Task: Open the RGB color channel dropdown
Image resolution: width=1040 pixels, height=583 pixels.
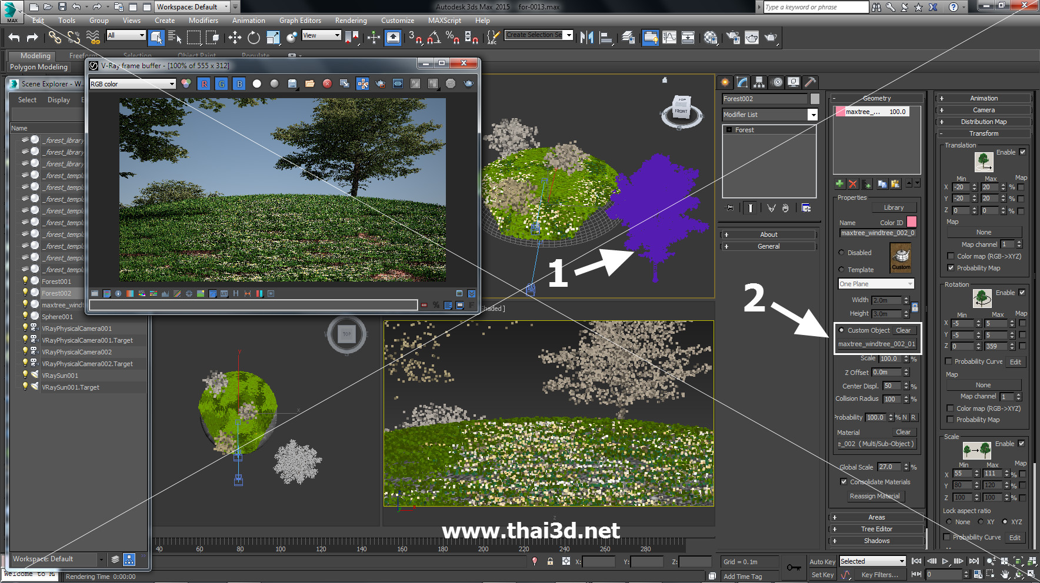Action: point(133,84)
